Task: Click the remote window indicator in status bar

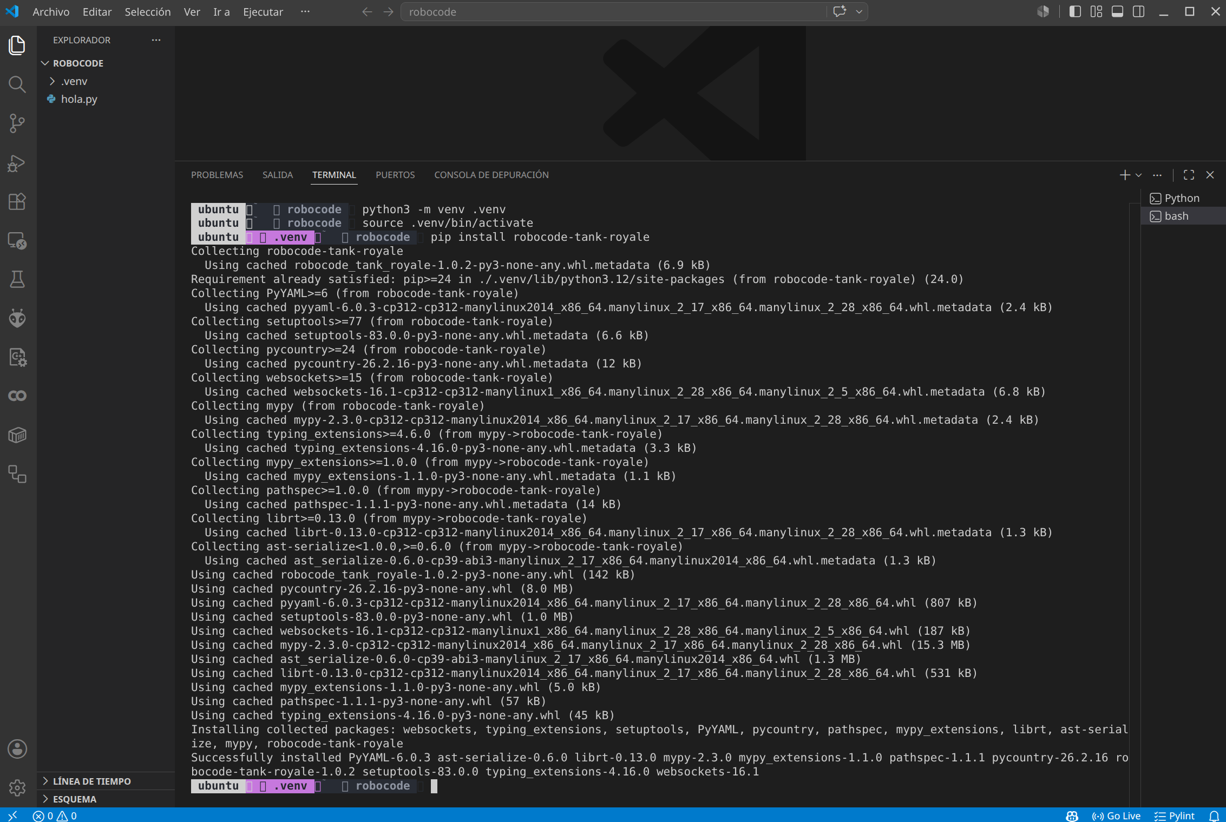Action: point(12,816)
